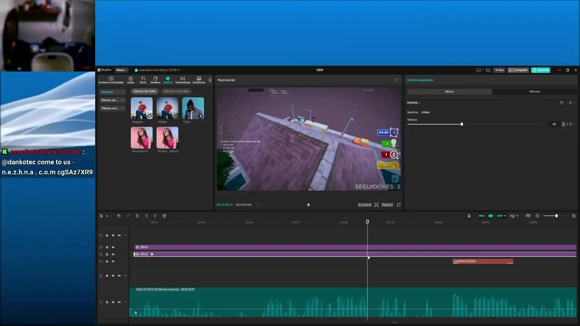This screenshot has height=326, width=580.
Task: Click the Relación aspect ratio button
Action: pyautogui.click(x=387, y=205)
